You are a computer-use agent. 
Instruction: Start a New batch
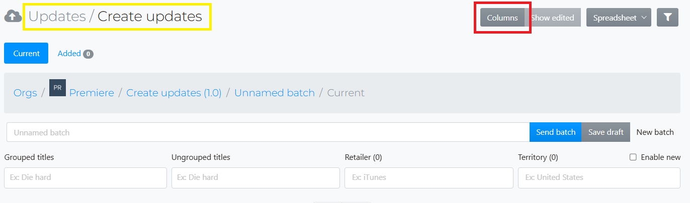pos(655,132)
